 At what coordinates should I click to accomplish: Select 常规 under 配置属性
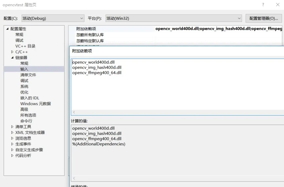point(19,34)
